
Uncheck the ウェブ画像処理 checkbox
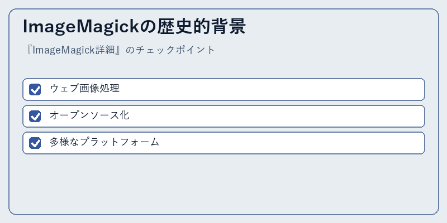[x=35, y=89]
